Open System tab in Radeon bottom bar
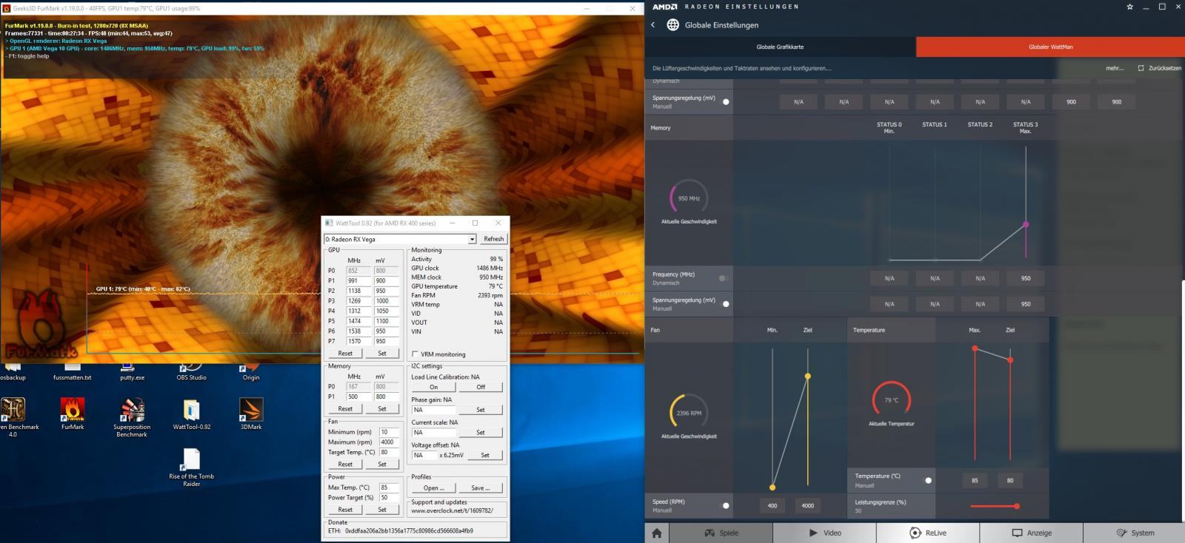The image size is (1185, 543). 1135,533
